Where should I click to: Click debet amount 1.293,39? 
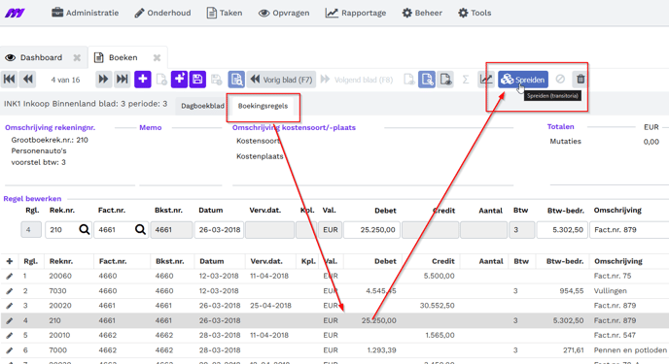click(x=381, y=350)
